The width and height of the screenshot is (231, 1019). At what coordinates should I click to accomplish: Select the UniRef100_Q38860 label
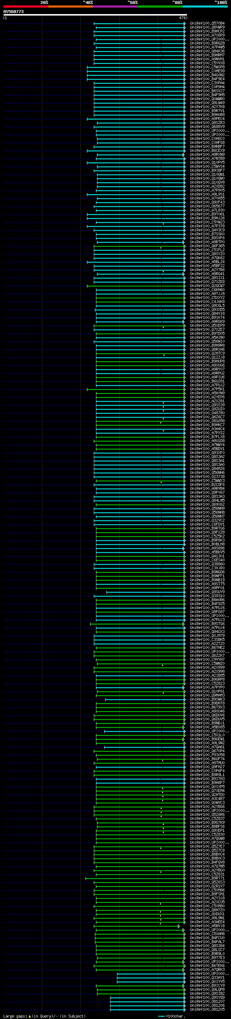pos(207,564)
